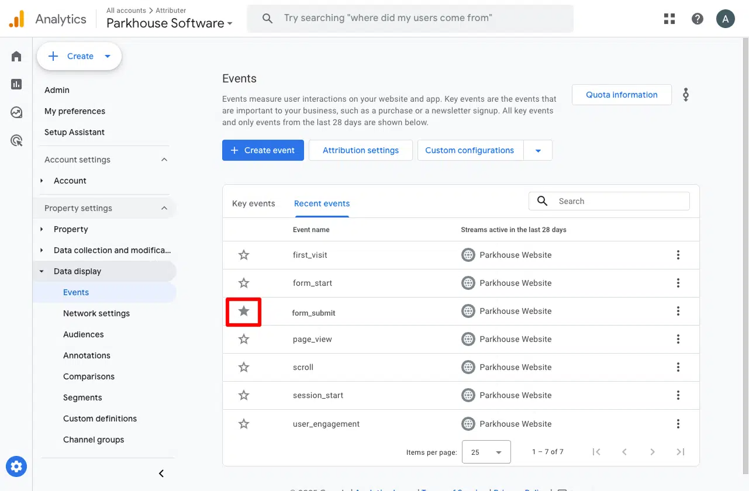Open the Reports section from the sidebar
Viewport: 749px width, 491px height.
click(x=16, y=84)
